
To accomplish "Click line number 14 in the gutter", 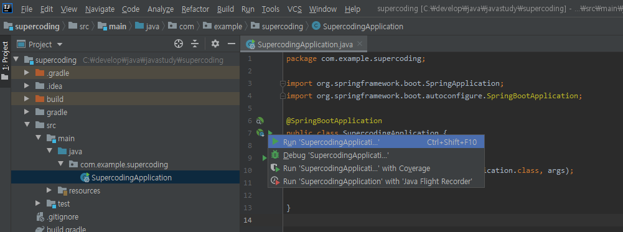I will click(248, 220).
